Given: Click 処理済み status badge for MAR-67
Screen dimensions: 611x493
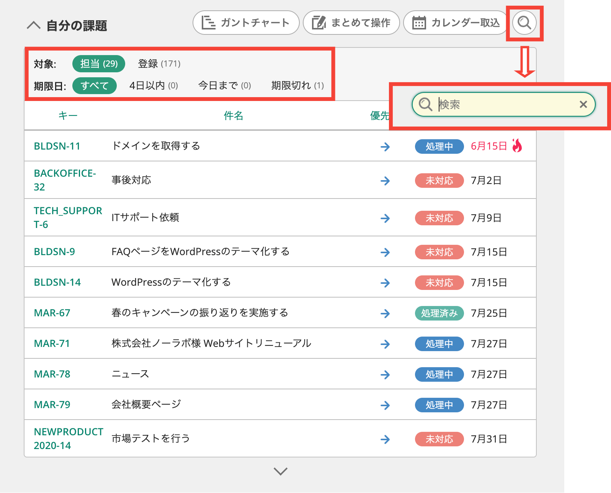Looking at the screenshot, I should pyautogui.click(x=439, y=313).
